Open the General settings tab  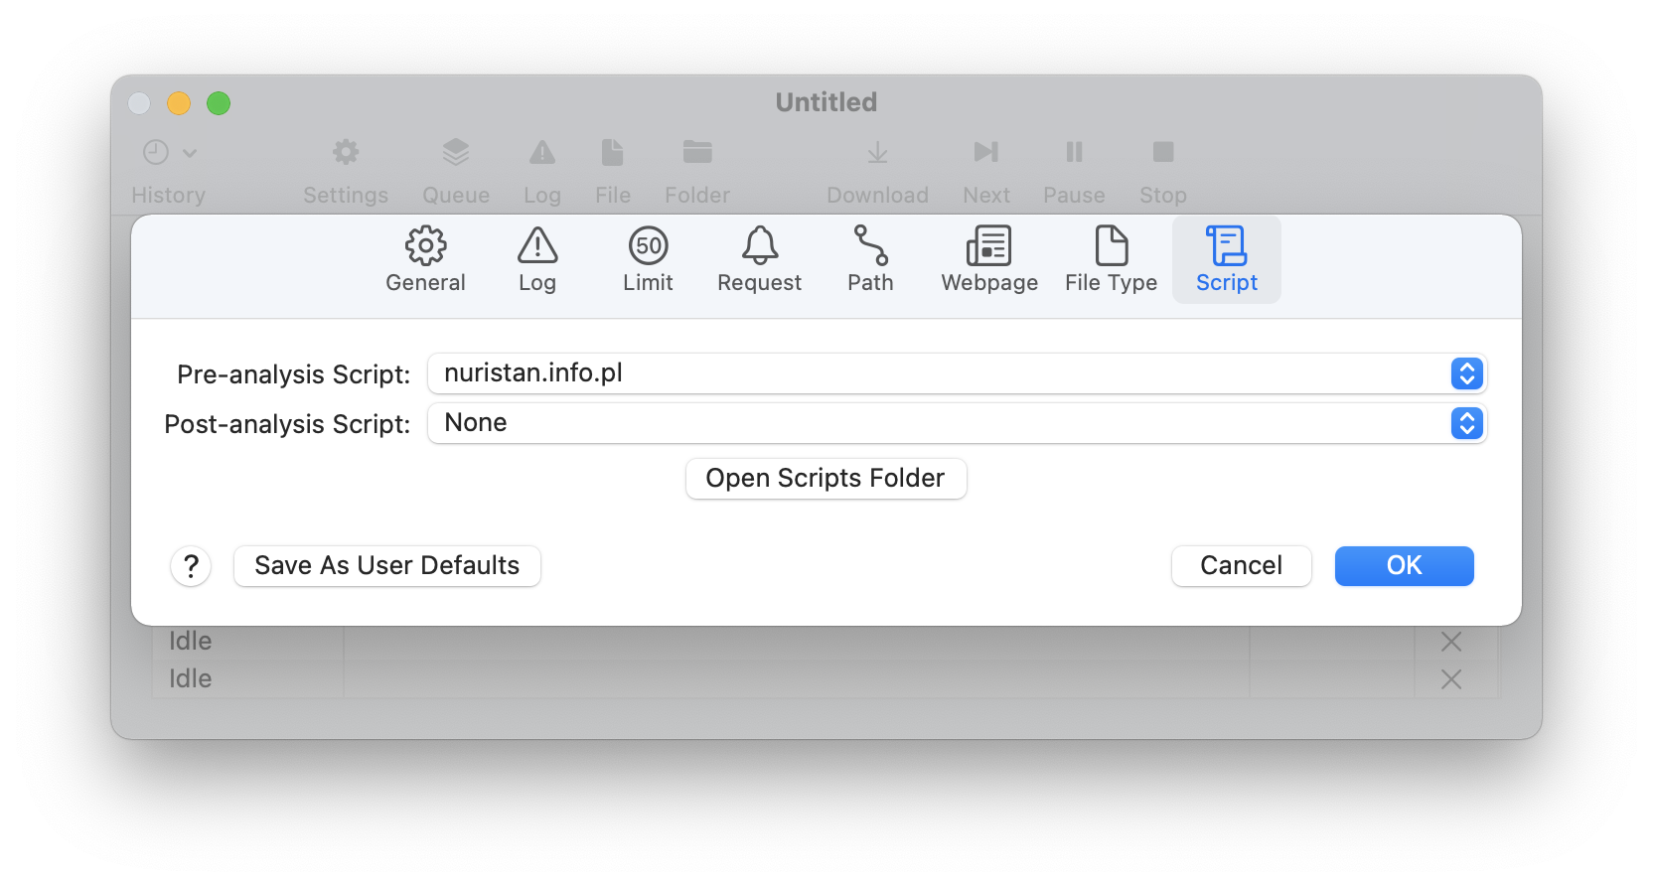pyautogui.click(x=425, y=259)
